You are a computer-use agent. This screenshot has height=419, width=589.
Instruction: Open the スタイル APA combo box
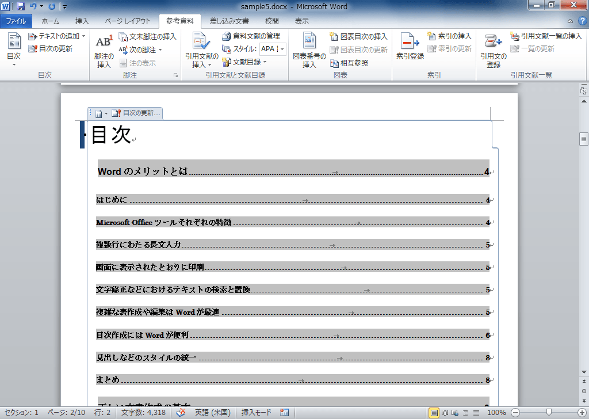click(x=273, y=49)
